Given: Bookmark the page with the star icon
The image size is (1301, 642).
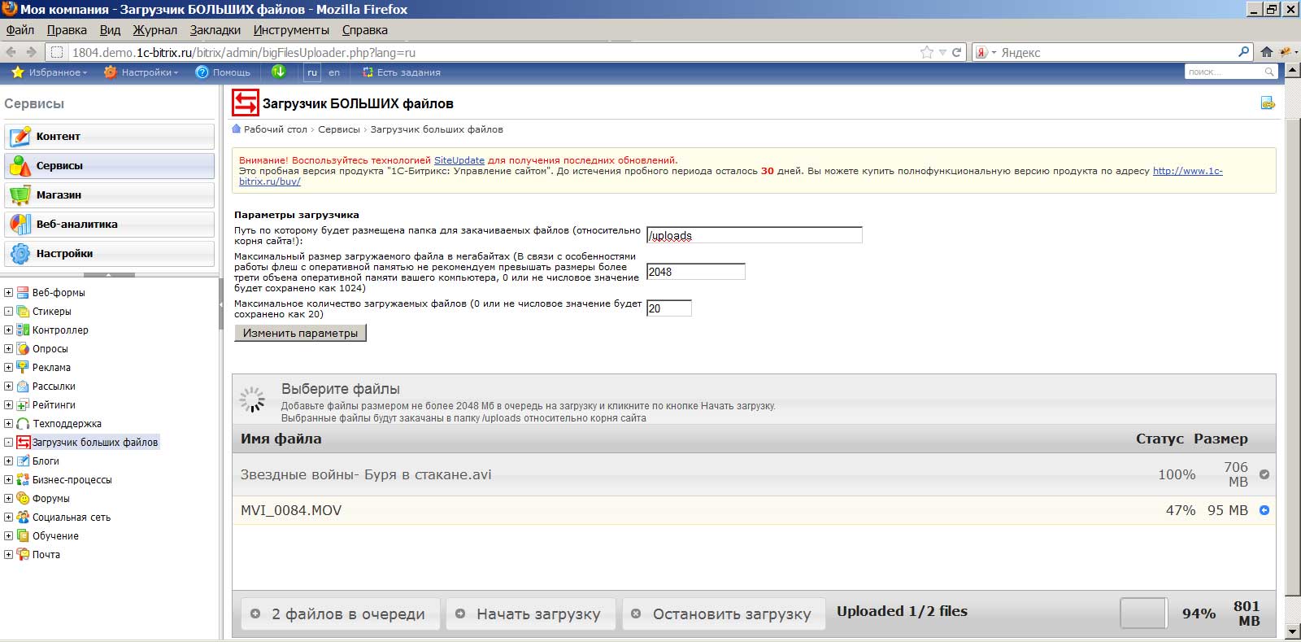Looking at the screenshot, I should 926,52.
